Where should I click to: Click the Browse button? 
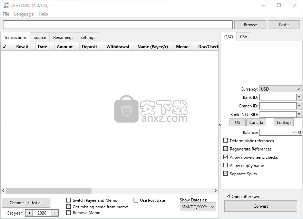[x=250, y=25]
